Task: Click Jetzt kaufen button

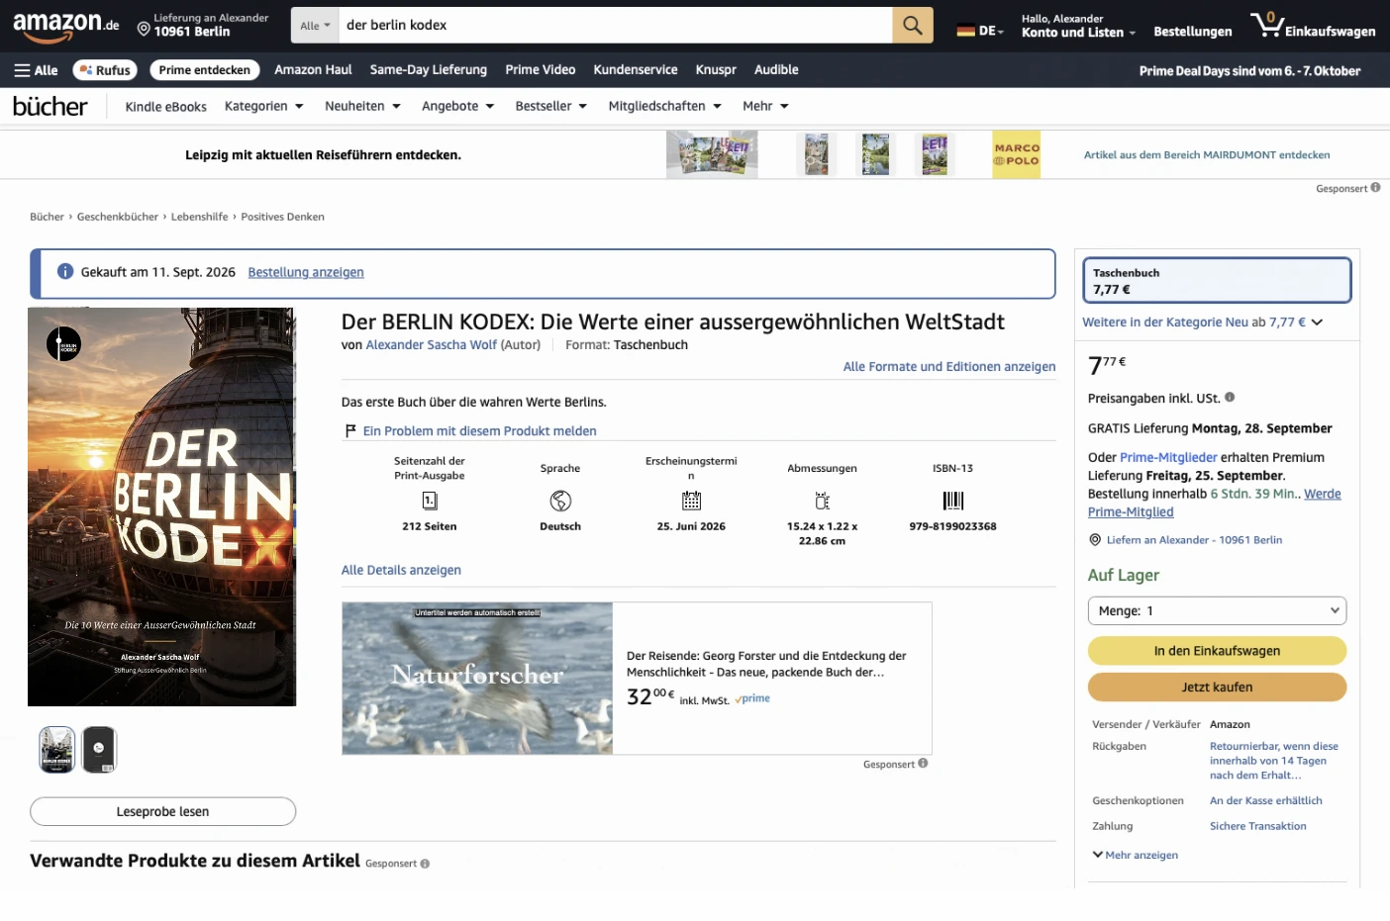Action: [x=1217, y=687]
